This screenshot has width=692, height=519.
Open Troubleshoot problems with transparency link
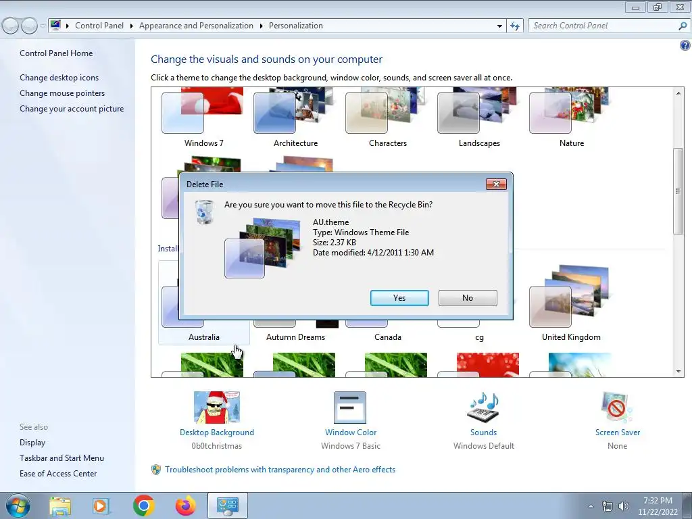pyautogui.click(x=280, y=470)
